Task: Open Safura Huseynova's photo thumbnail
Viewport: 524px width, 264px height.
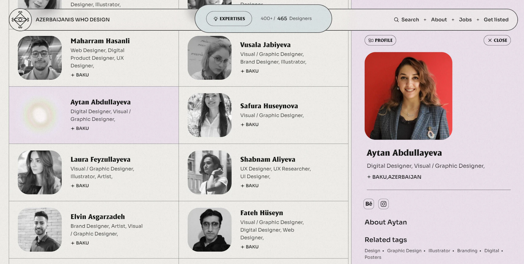Action: [210, 115]
